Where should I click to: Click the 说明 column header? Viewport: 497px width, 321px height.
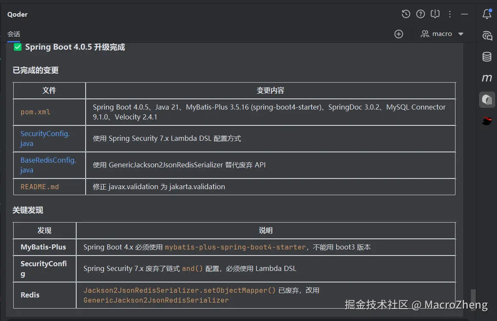[x=265, y=231]
